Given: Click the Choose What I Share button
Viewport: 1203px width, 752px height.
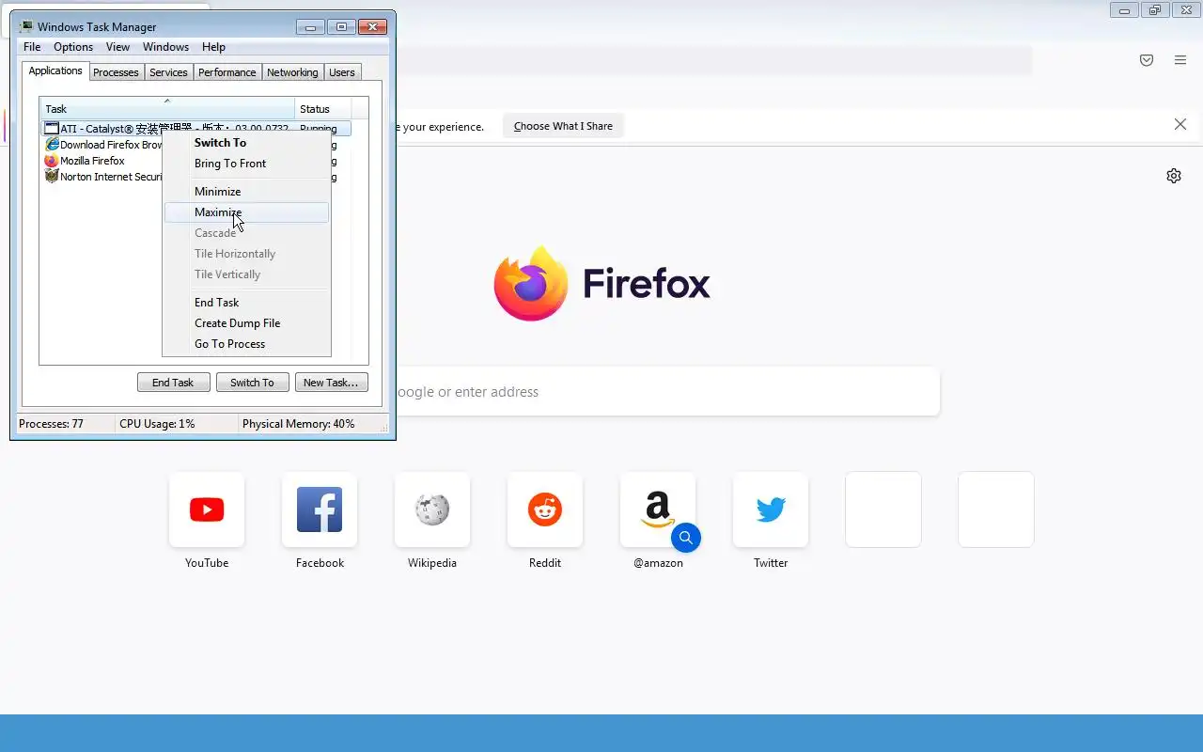Looking at the screenshot, I should [x=563, y=126].
